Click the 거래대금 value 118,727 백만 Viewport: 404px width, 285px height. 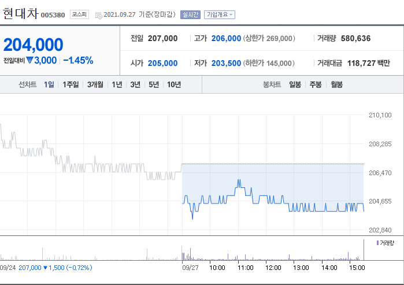click(x=368, y=63)
